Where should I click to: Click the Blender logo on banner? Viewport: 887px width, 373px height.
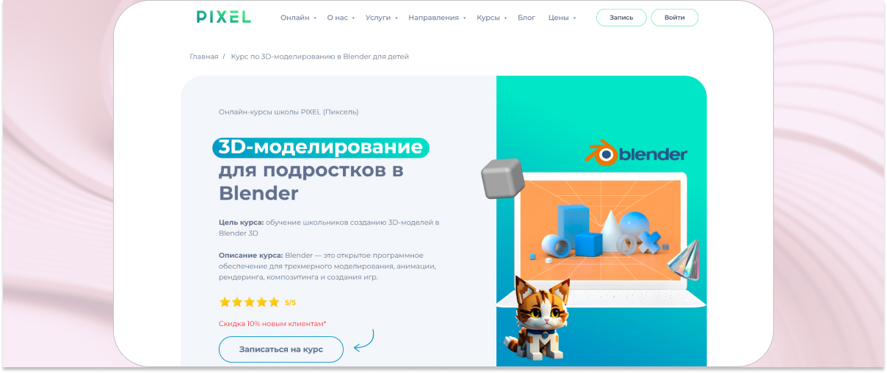click(x=636, y=153)
